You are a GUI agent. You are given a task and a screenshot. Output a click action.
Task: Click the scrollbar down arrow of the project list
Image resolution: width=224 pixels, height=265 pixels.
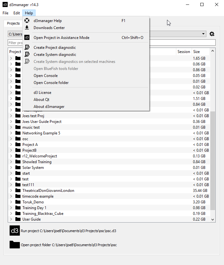pyautogui.click(x=213, y=220)
